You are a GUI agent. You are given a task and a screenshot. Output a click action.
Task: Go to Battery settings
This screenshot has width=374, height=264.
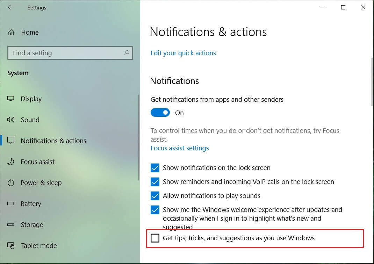click(x=31, y=204)
